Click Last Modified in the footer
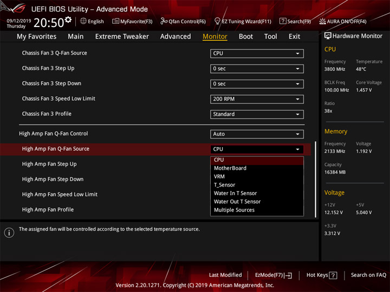 coord(225,275)
